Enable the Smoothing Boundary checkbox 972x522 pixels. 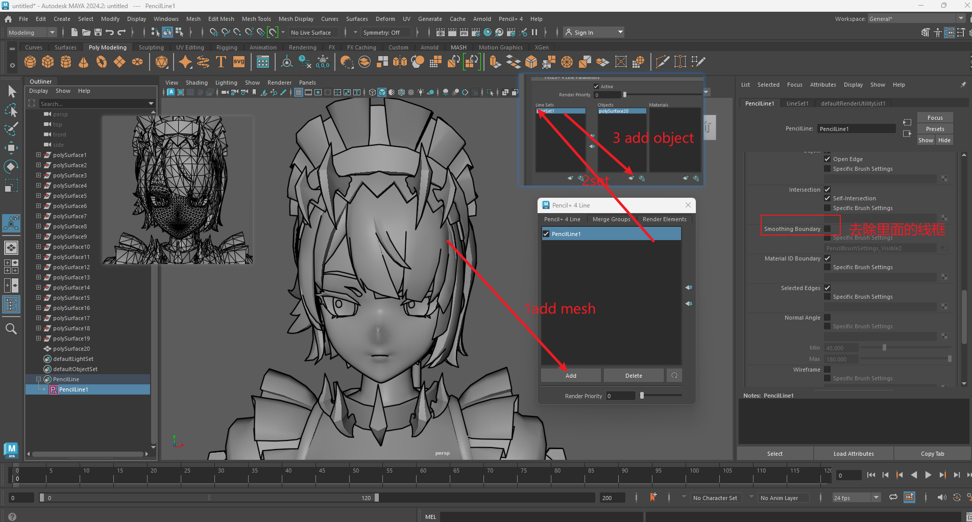coord(827,229)
